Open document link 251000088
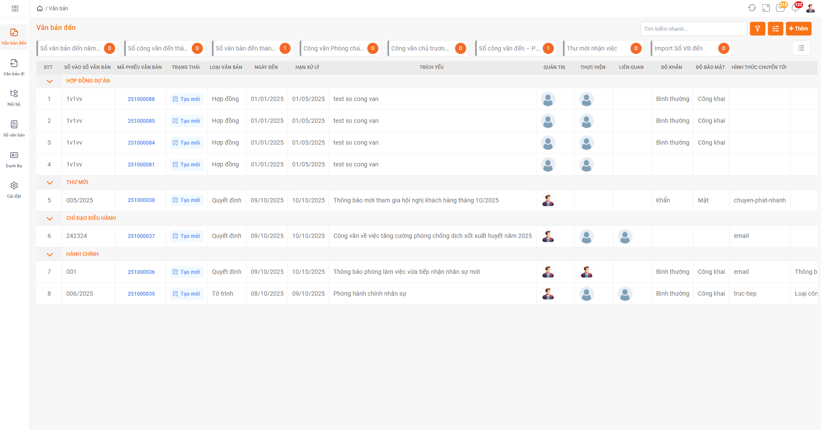This screenshot has height=430, width=821. tap(141, 99)
